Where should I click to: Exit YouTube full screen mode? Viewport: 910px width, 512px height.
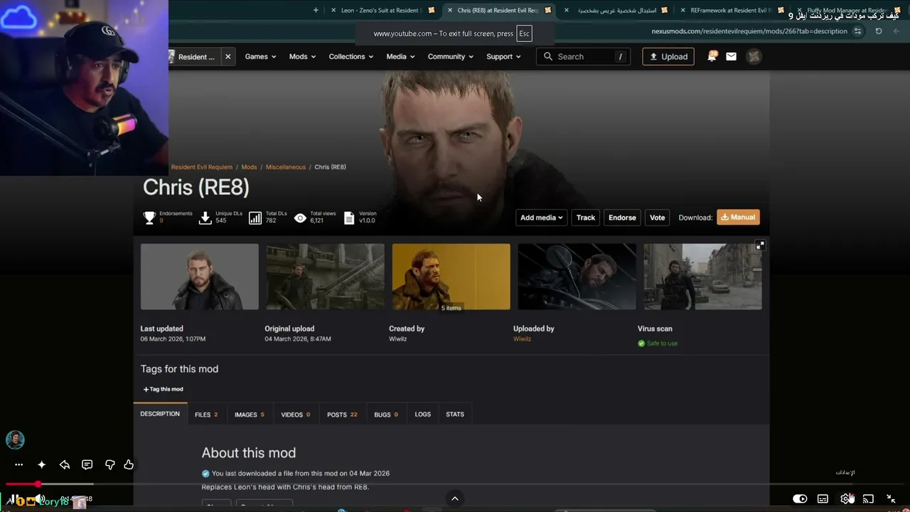891,499
